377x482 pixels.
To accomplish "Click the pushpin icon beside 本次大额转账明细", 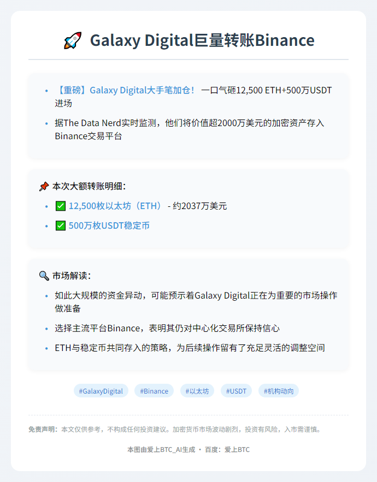I will [x=44, y=186].
